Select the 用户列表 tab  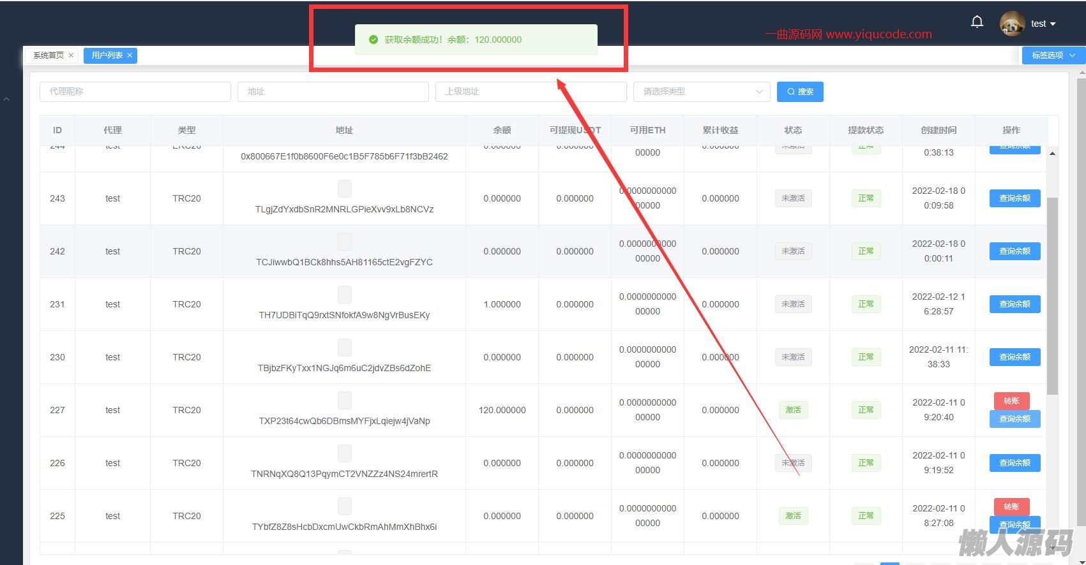point(107,55)
